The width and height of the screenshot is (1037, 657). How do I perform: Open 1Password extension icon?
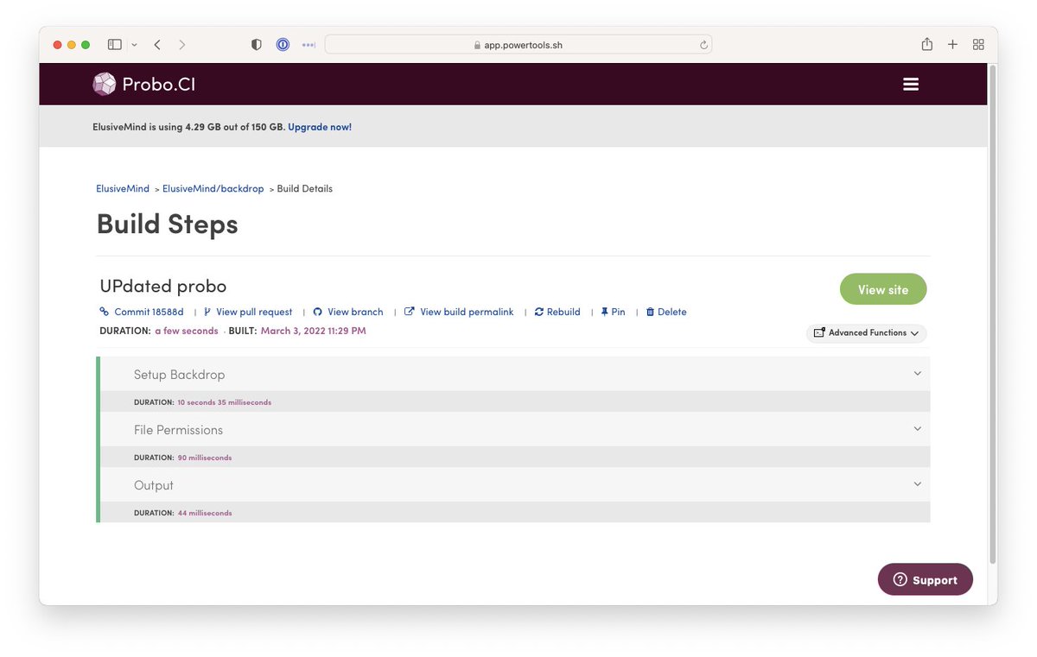coord(283,45)
